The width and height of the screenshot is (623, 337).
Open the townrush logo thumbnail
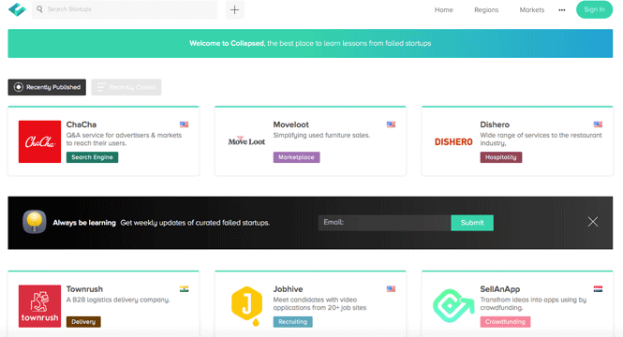(39, 306)
